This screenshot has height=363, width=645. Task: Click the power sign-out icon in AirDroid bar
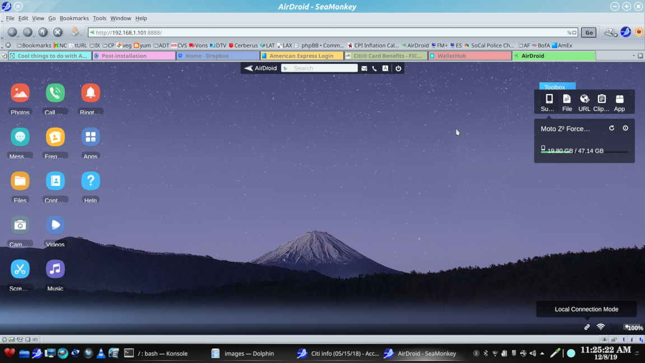click(398, 68)
